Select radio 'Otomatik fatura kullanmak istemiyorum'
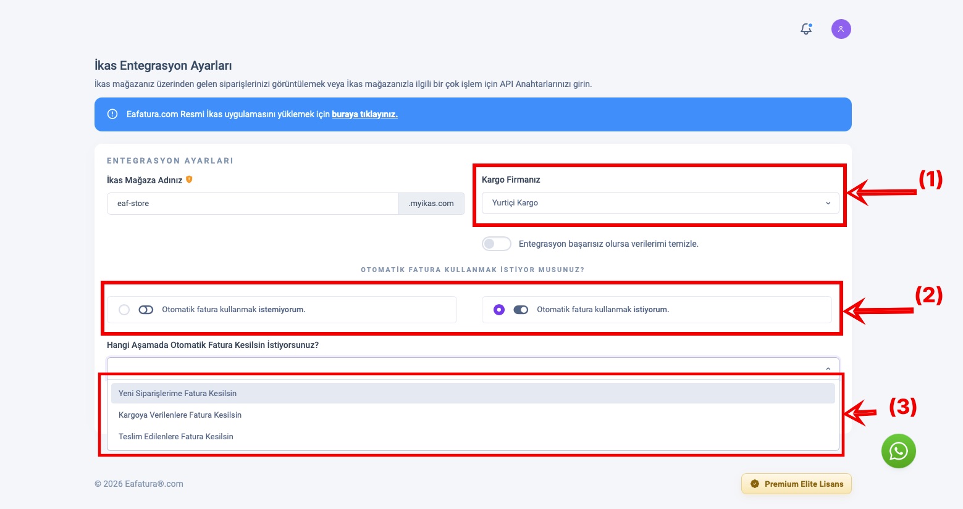Screen dimensions: 963x509 pyautogui.click(x=124, y=310)
